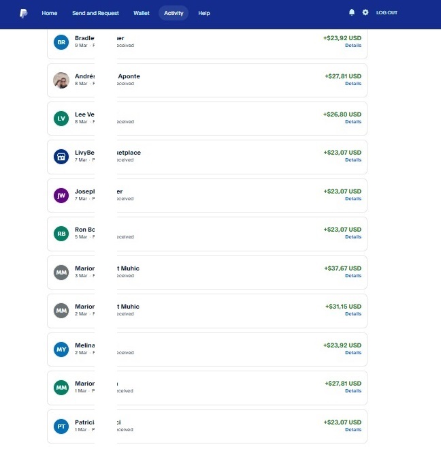Click the Andrés Aponte profile photo
This screenshot has width=441, height=451.
(x=61, y=80)
